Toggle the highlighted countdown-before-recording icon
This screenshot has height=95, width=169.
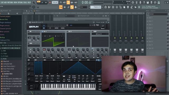(68, 2)
